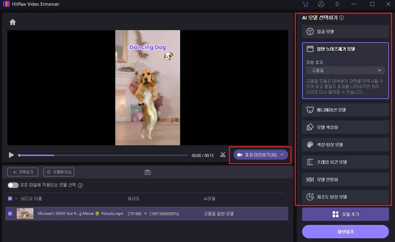Click the collapse file list panel icon
Image resolution: width=395 pixels, height=242 pixels.
(x=148, y=172)
